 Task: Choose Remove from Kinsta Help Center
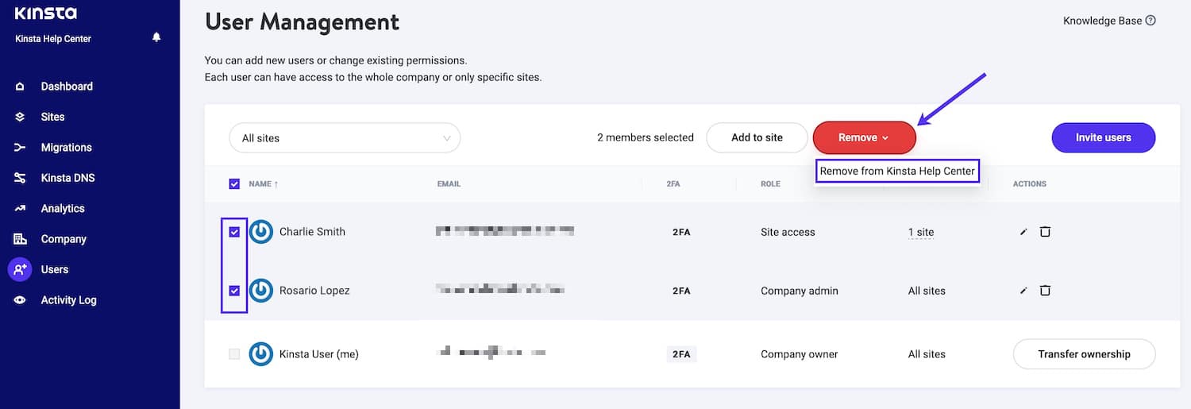pos(897,171)
